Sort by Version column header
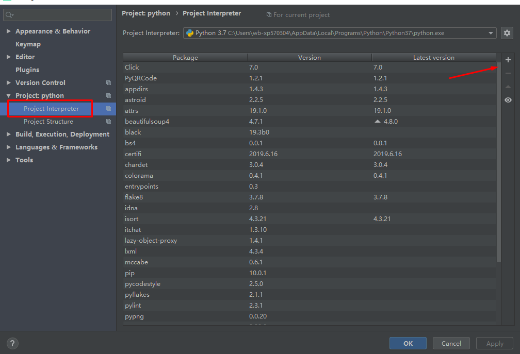520x354 pixels. pyautogui.click(x=310, y=57)
